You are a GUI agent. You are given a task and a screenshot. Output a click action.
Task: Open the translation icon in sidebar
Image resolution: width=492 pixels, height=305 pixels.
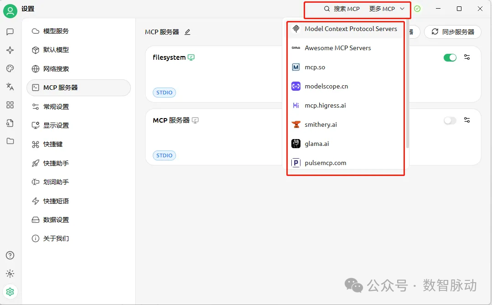coord(10,87)
